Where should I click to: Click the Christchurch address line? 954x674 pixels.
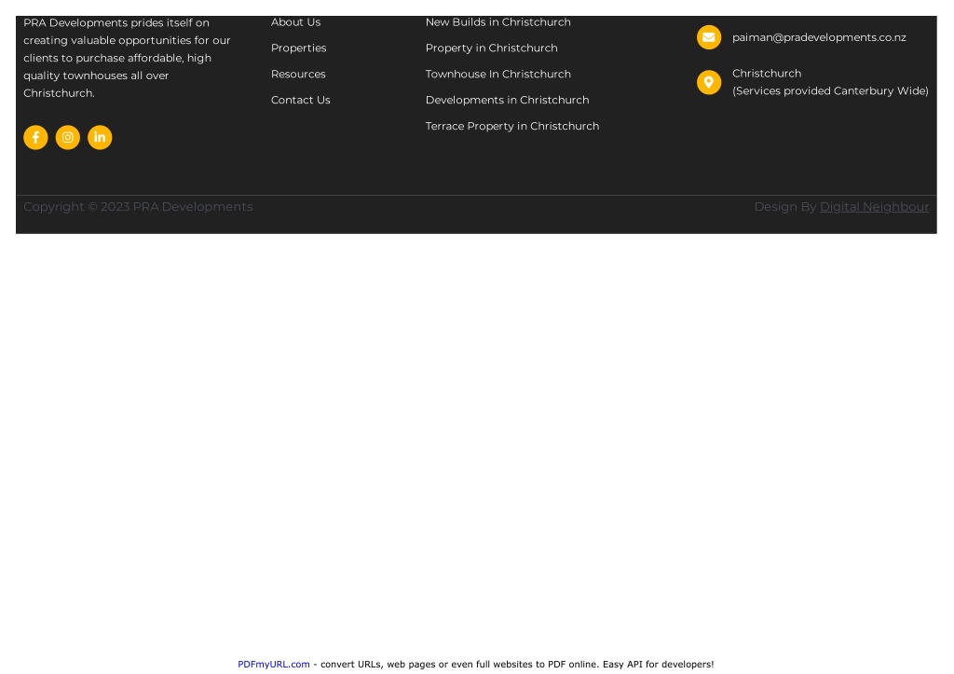(x=767, y=74)
